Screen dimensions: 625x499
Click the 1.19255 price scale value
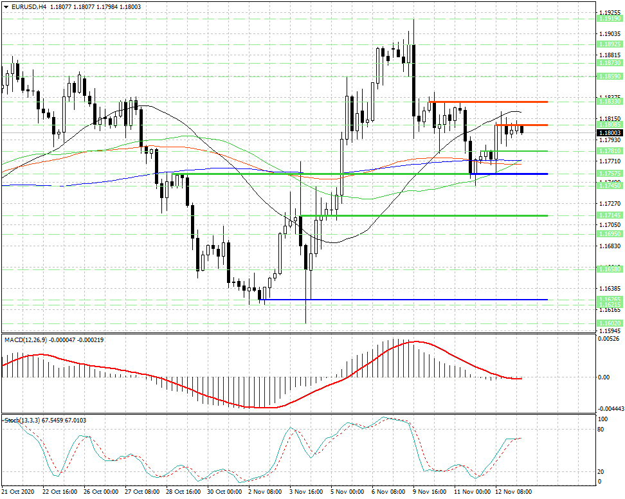click(610, 13)
